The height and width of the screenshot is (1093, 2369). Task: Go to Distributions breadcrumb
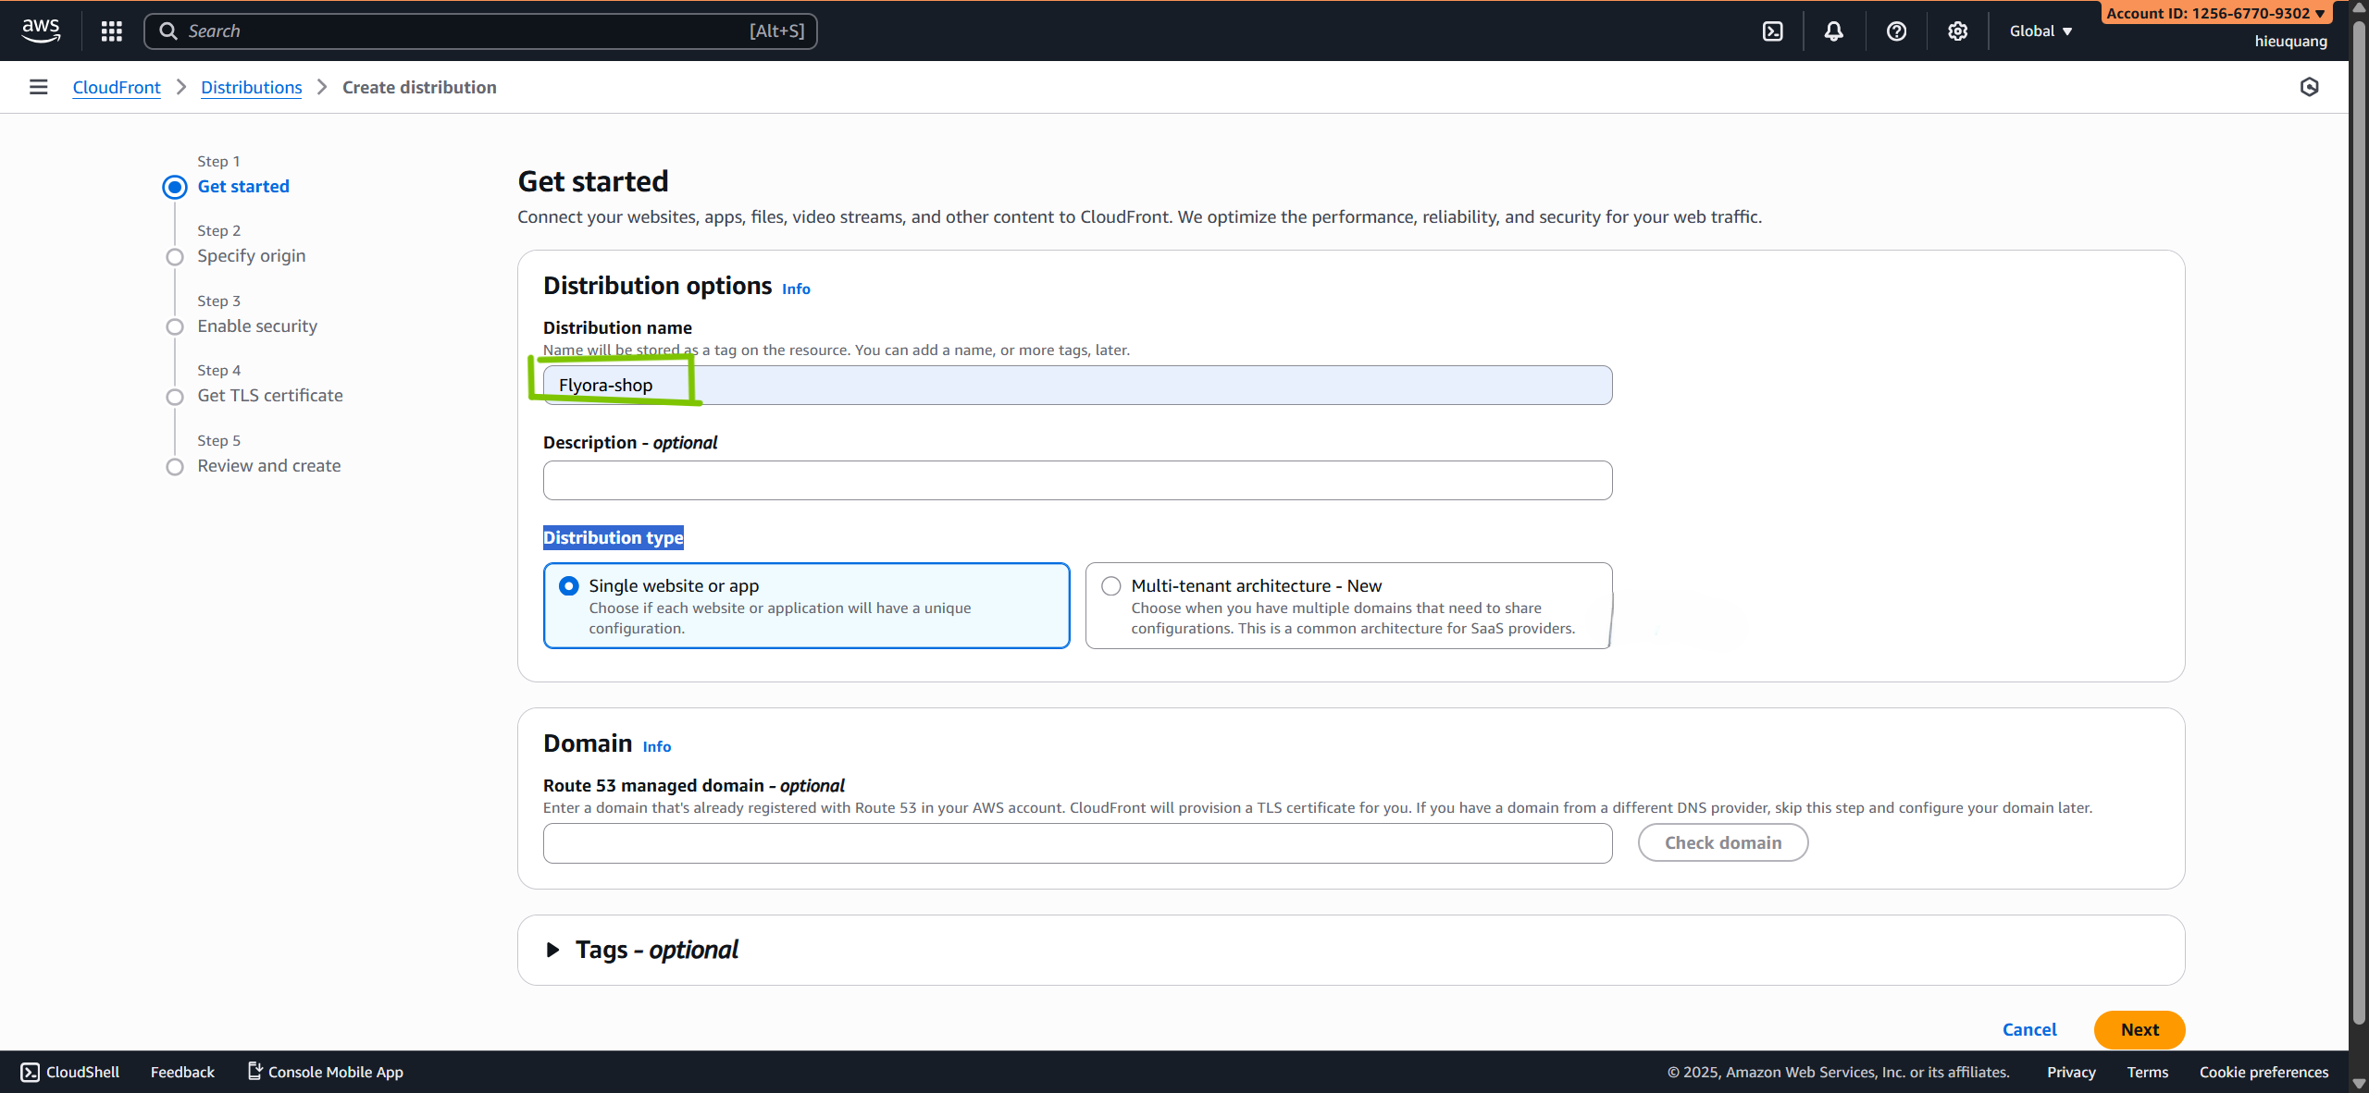[x=251, y=87]
